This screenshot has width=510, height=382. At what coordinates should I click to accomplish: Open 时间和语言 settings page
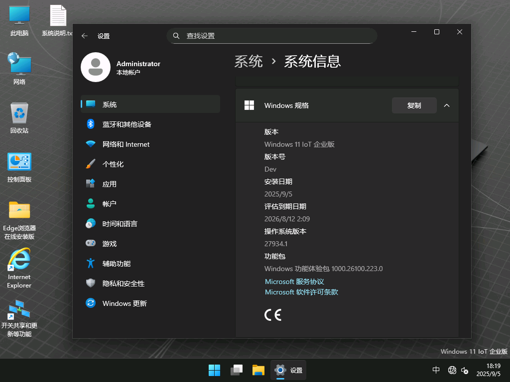pos(150,223)
